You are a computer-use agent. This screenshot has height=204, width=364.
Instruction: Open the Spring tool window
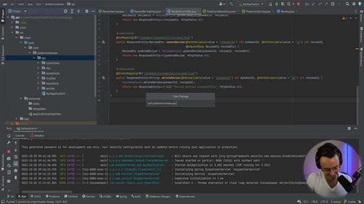click(x=121, y=197)
